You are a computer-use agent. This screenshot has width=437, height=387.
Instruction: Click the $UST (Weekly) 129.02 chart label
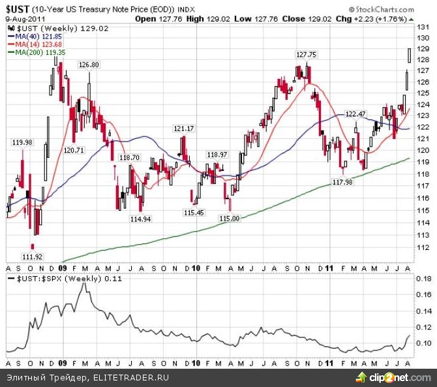58,29
